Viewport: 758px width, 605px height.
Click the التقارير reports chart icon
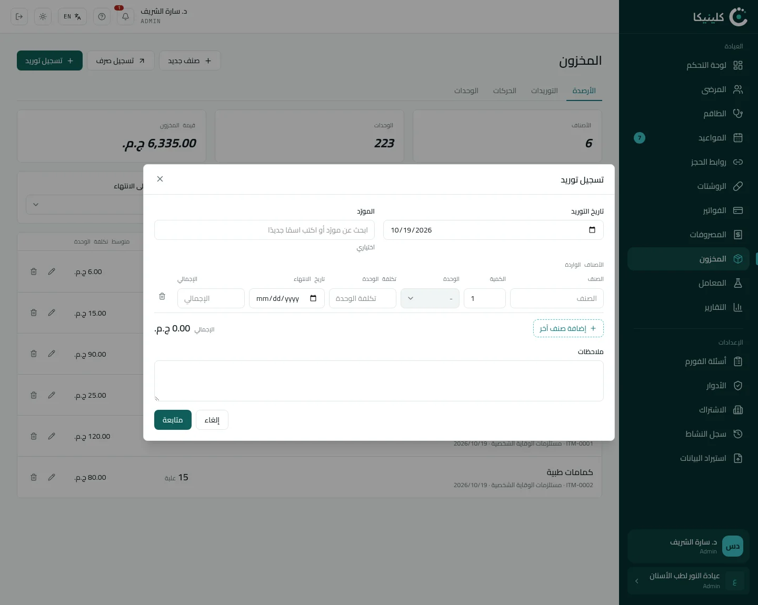pos(738,307)
